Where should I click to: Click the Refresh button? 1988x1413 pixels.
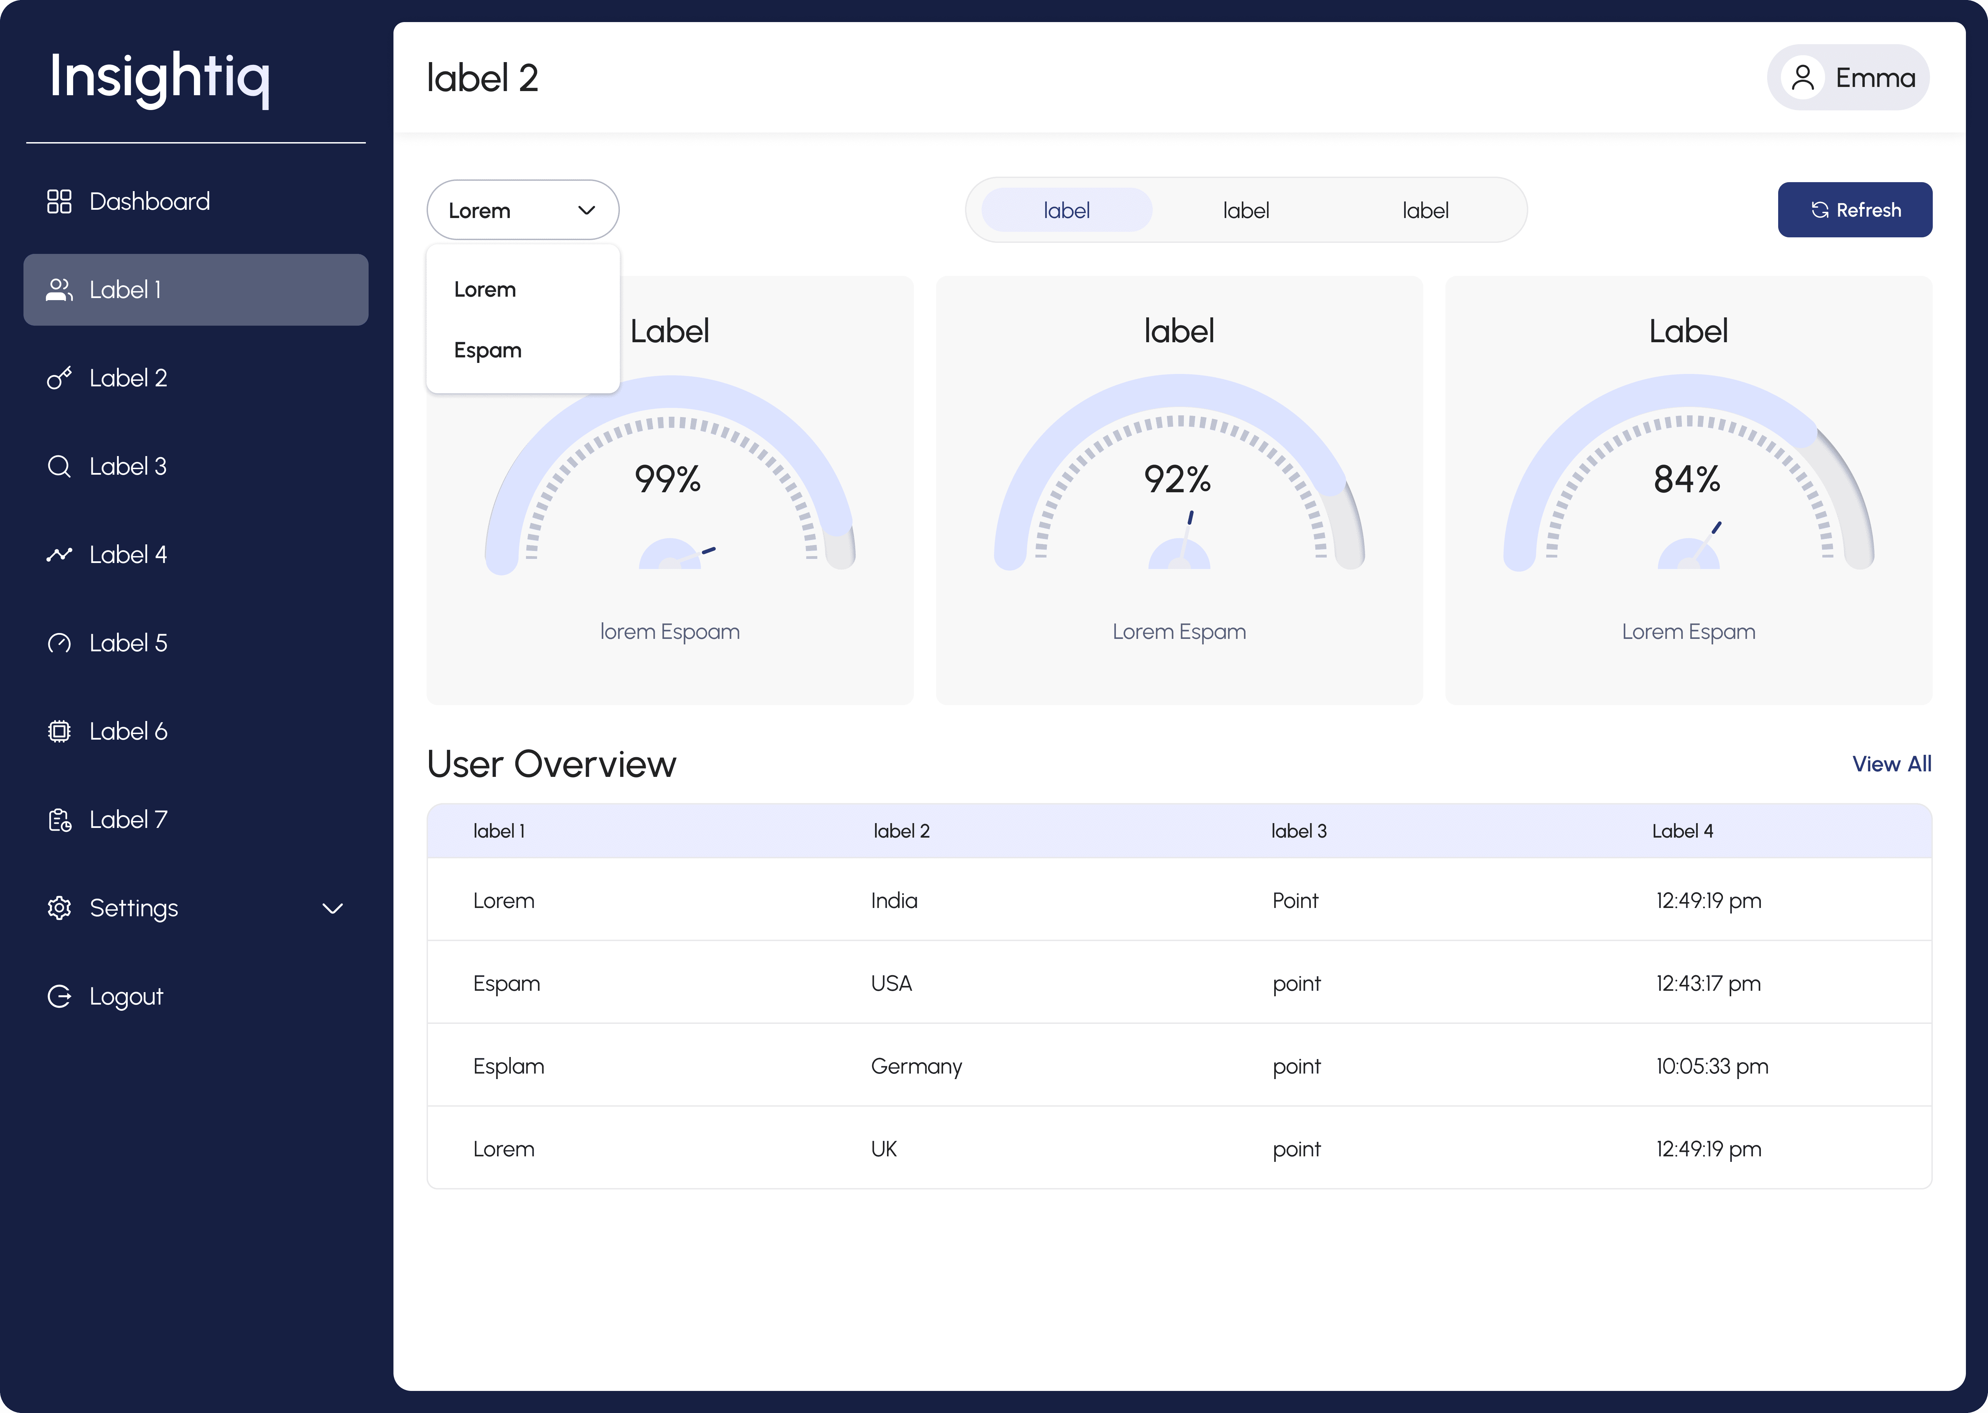coord(1855,210)
